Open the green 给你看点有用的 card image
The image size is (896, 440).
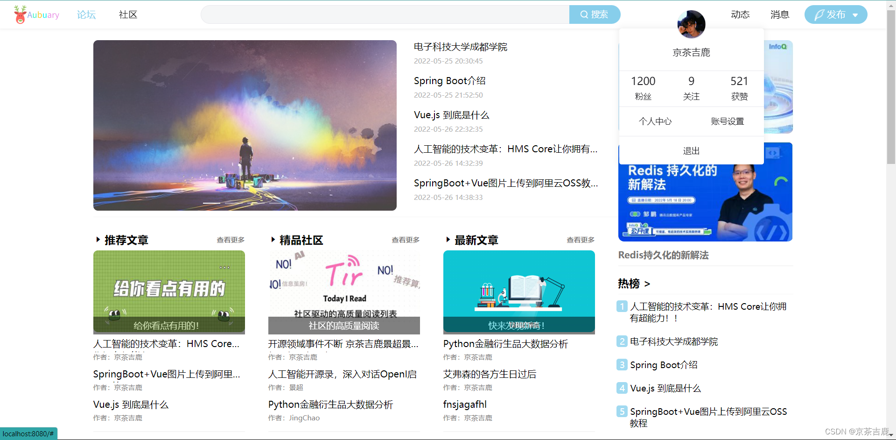click(169, 292)
